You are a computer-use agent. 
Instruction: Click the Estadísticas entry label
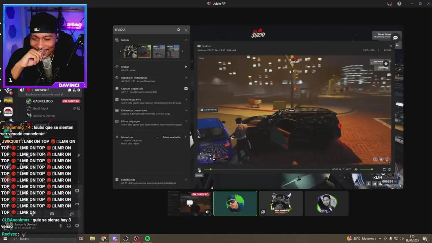[128, 180]
